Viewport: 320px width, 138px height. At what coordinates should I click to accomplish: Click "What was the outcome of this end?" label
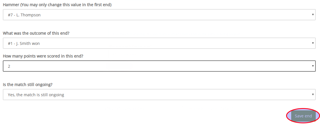point(36,33)
